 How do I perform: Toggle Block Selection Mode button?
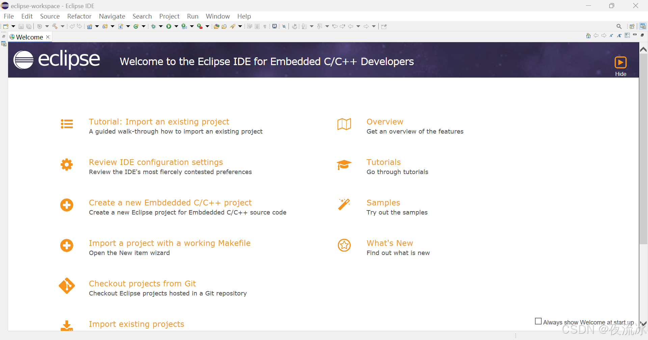click(257, 26)
